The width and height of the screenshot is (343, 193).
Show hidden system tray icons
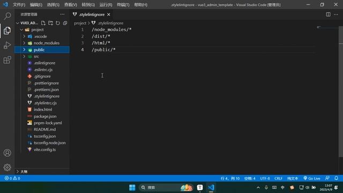click(258, 188)
